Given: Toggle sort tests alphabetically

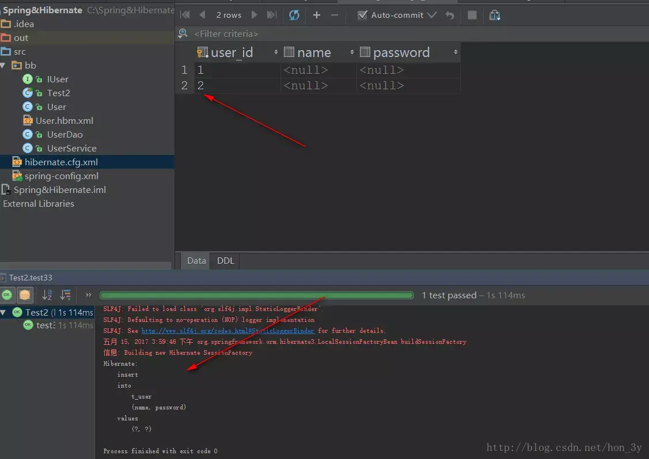Looking at the screenshot, I should click(47, 295).
